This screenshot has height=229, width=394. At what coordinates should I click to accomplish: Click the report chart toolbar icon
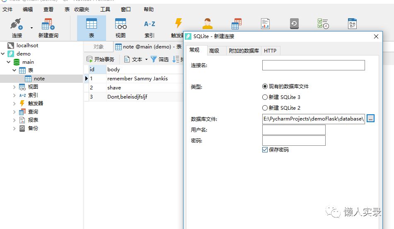tap(265, 24)
